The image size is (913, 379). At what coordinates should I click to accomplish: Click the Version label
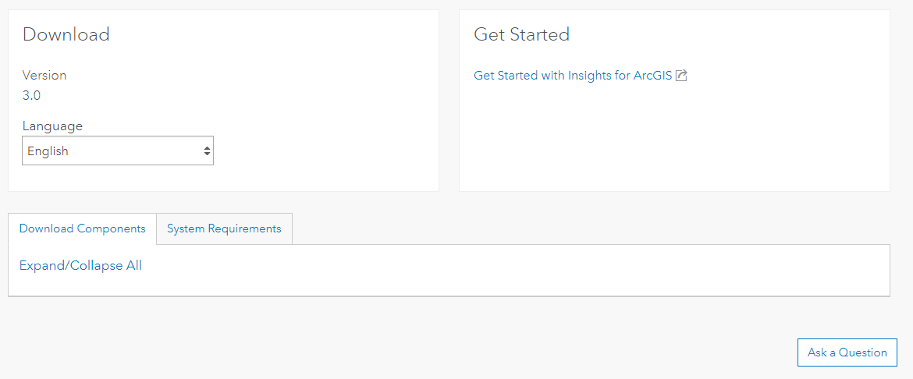[44, 75]
